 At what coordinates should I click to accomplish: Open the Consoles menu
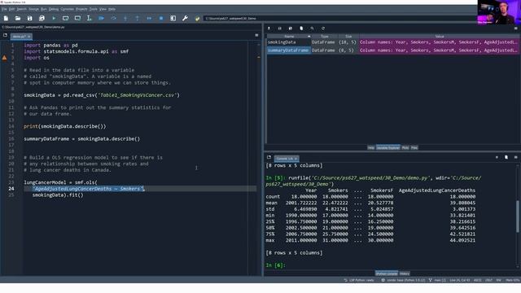67,9
